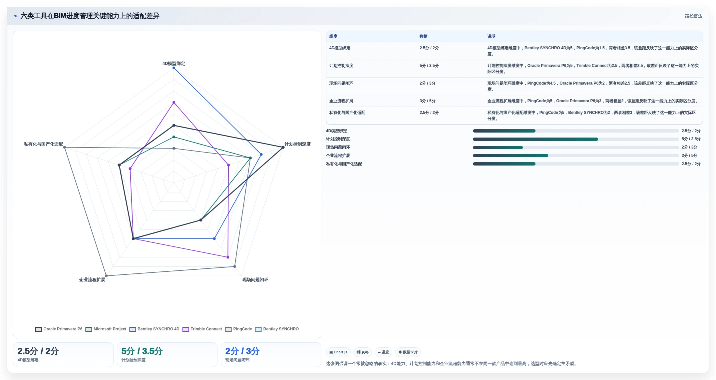The height and width of the screenshot is (380, 716).
Task: Toggle the Oracle Primavera P6 legend series
Action: 59,329
